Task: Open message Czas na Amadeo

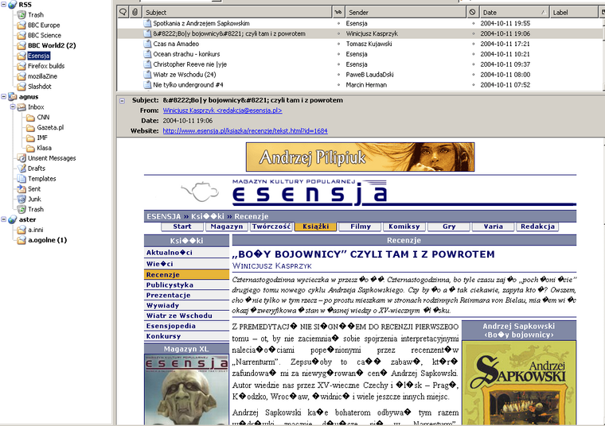Action: 176,44
